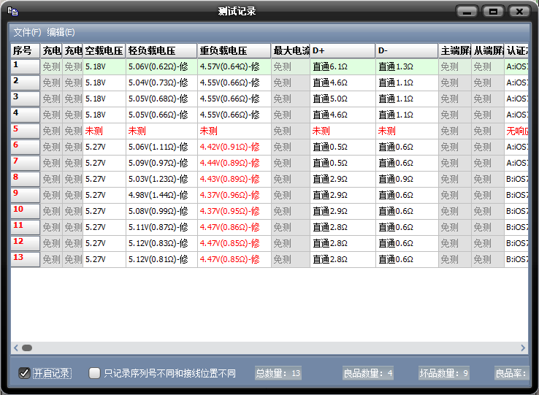Maximize the 测试记录 window
The height and width of the screenshot is (395, 539).
pyautogui.click(x=494, y=12)
